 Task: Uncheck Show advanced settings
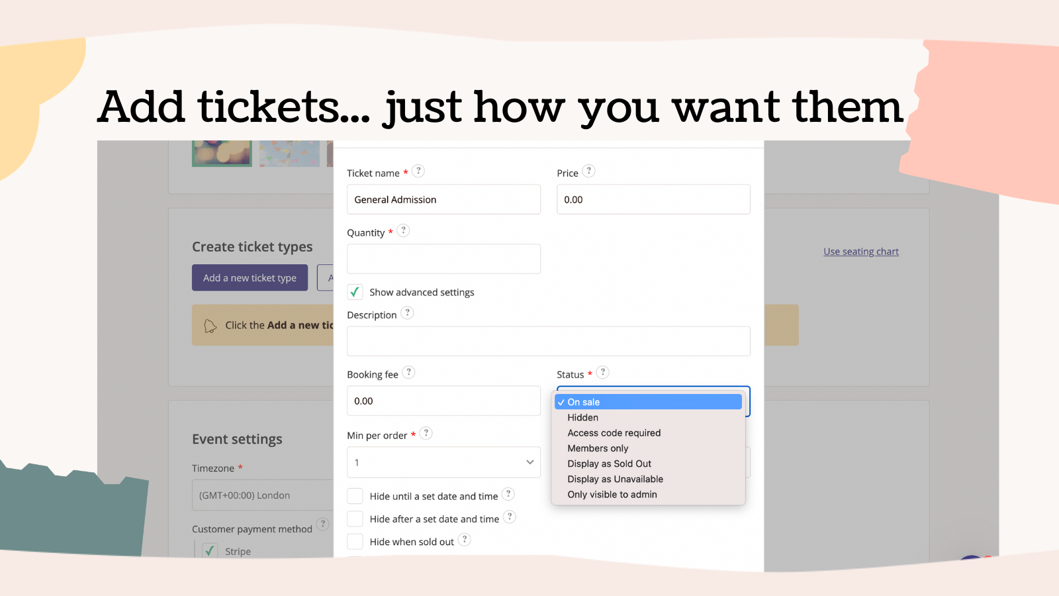point(355,291)
